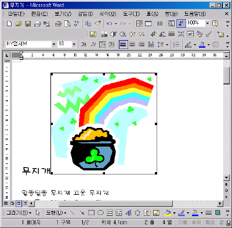232x228 pixels.
Task: Click the Save icon in toolbar
Action: click(x=28, y=24)
